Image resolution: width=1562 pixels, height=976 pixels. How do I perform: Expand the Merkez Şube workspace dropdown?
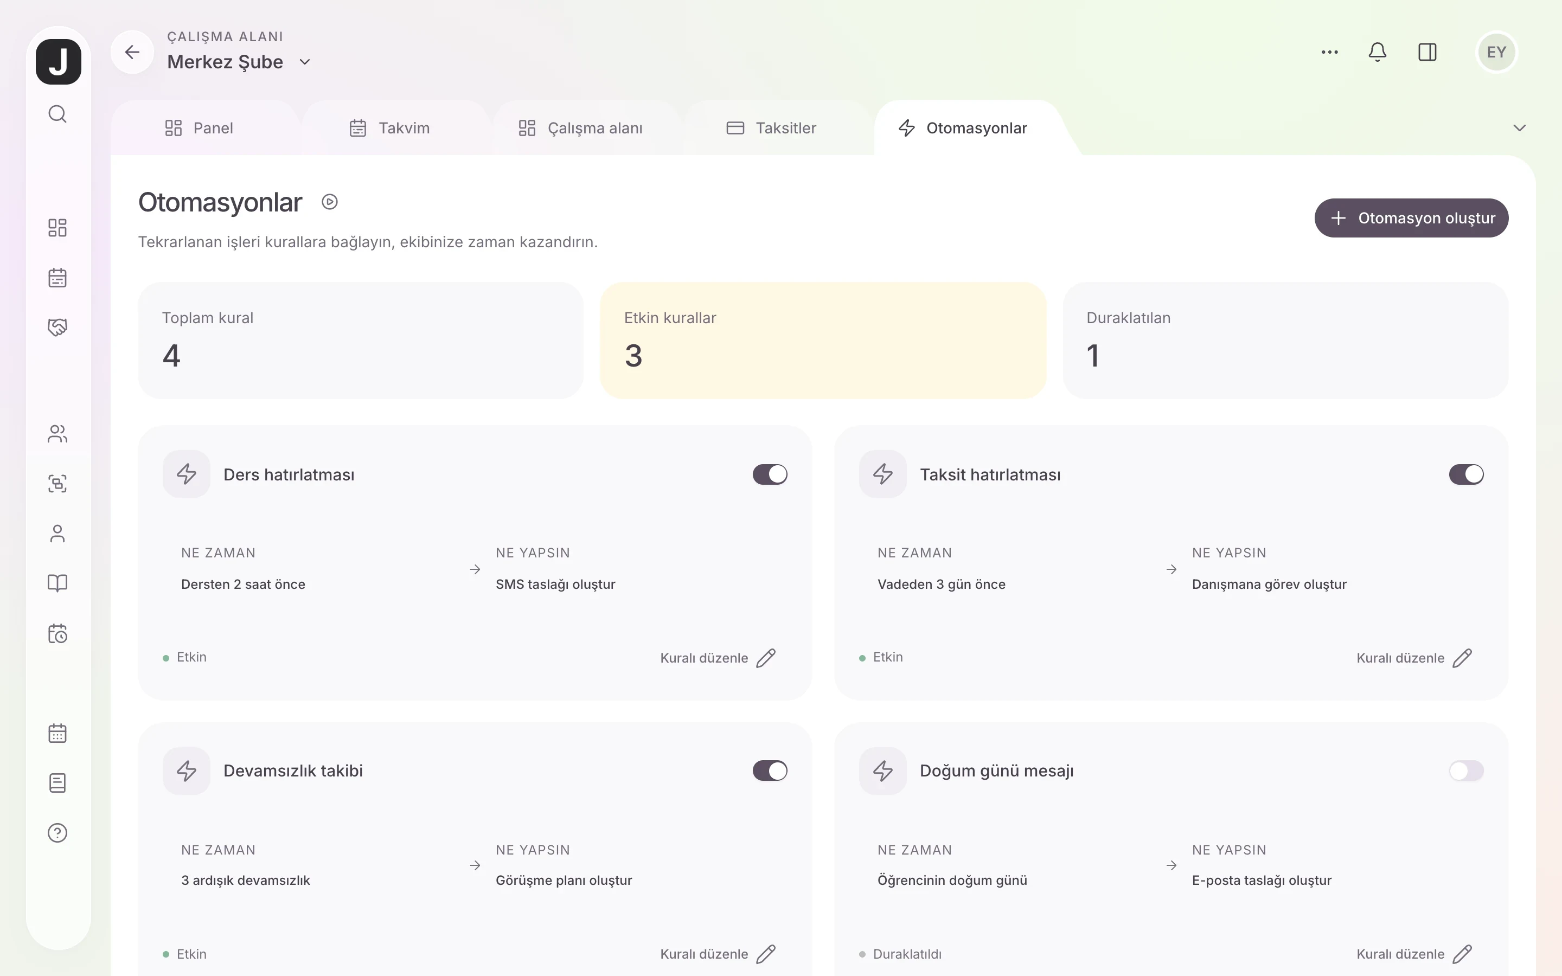click(305, 62)
